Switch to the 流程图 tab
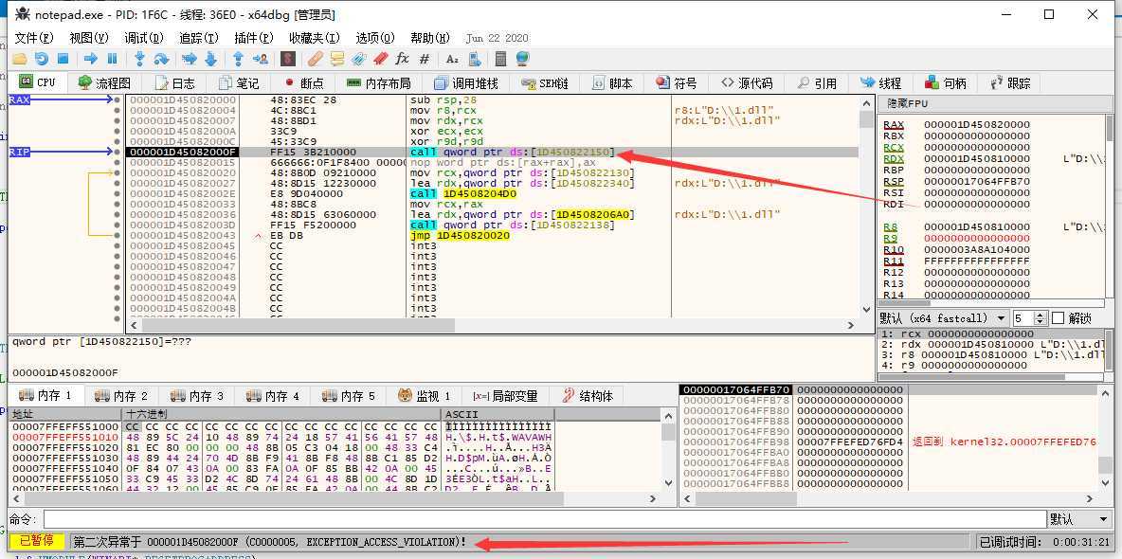 [x=104, y=83]
